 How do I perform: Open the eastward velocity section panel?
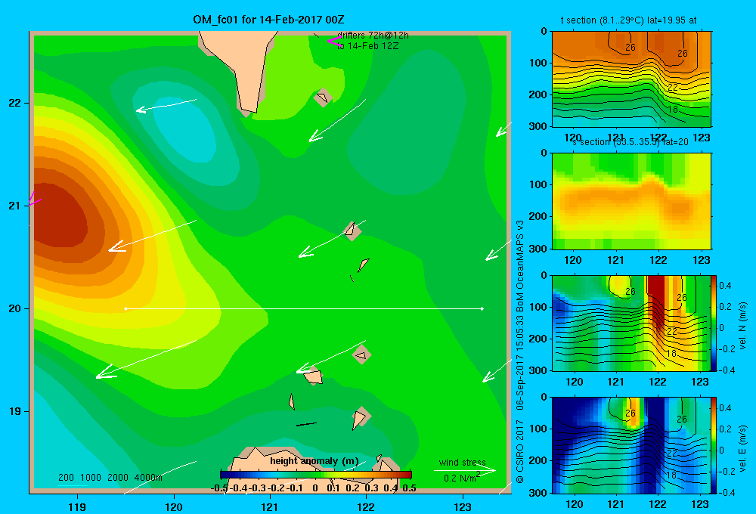631,445
